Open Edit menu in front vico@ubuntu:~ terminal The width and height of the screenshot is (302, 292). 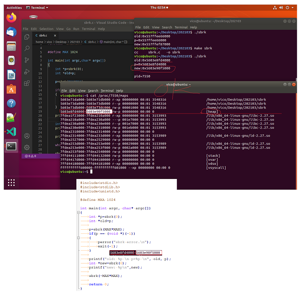72,91
